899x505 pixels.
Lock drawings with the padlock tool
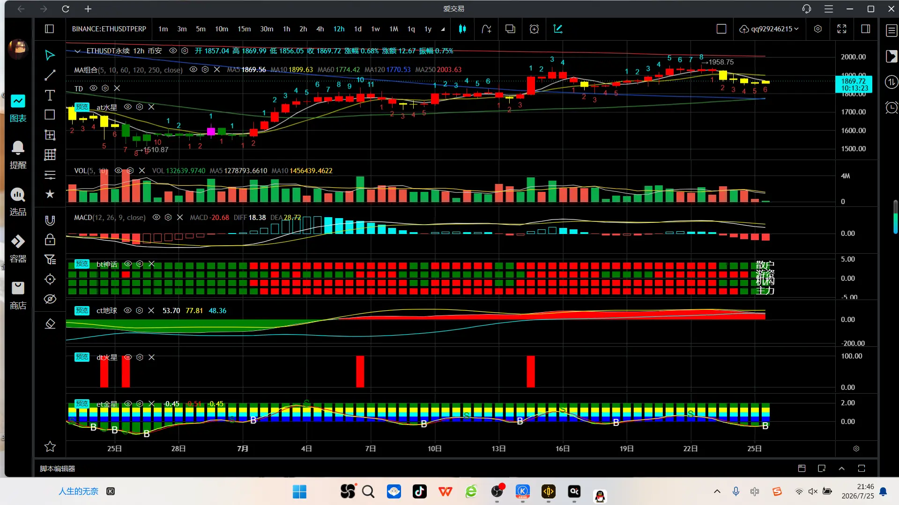tap(50, 240)
